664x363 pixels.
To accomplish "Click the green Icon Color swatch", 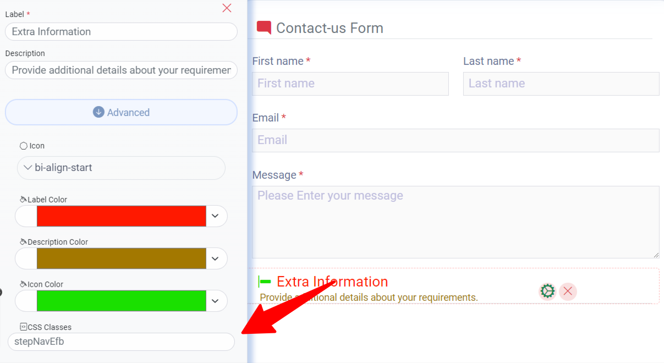I will (x=121, y=301).
